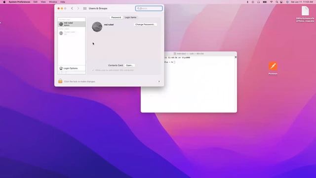Image resolution: width=316 pixels, height=178 pixels.
Task: Go back in System Preferences
Action: [72, 8]
